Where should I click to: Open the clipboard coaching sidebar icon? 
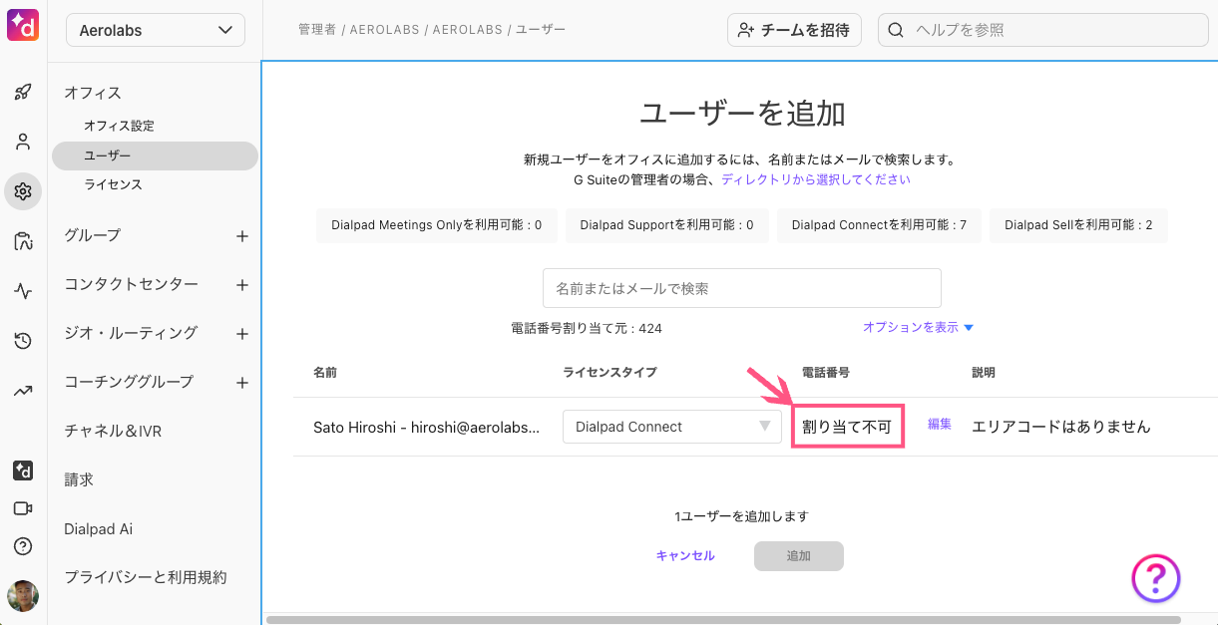click(23, 241)
